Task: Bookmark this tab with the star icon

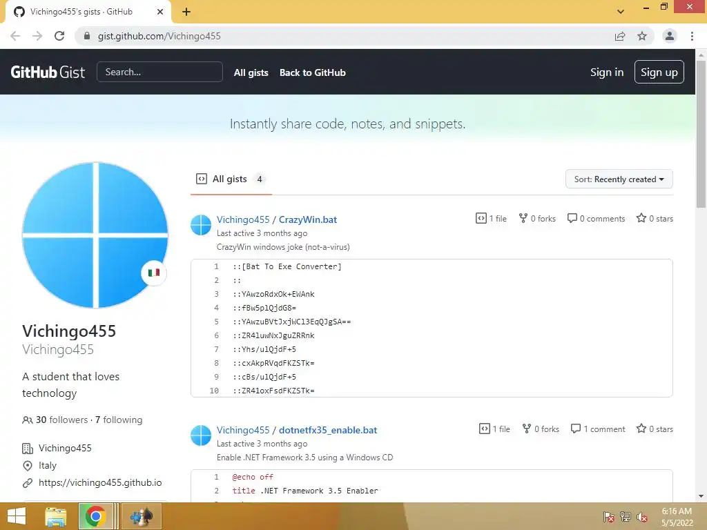Action: (642, 36)
